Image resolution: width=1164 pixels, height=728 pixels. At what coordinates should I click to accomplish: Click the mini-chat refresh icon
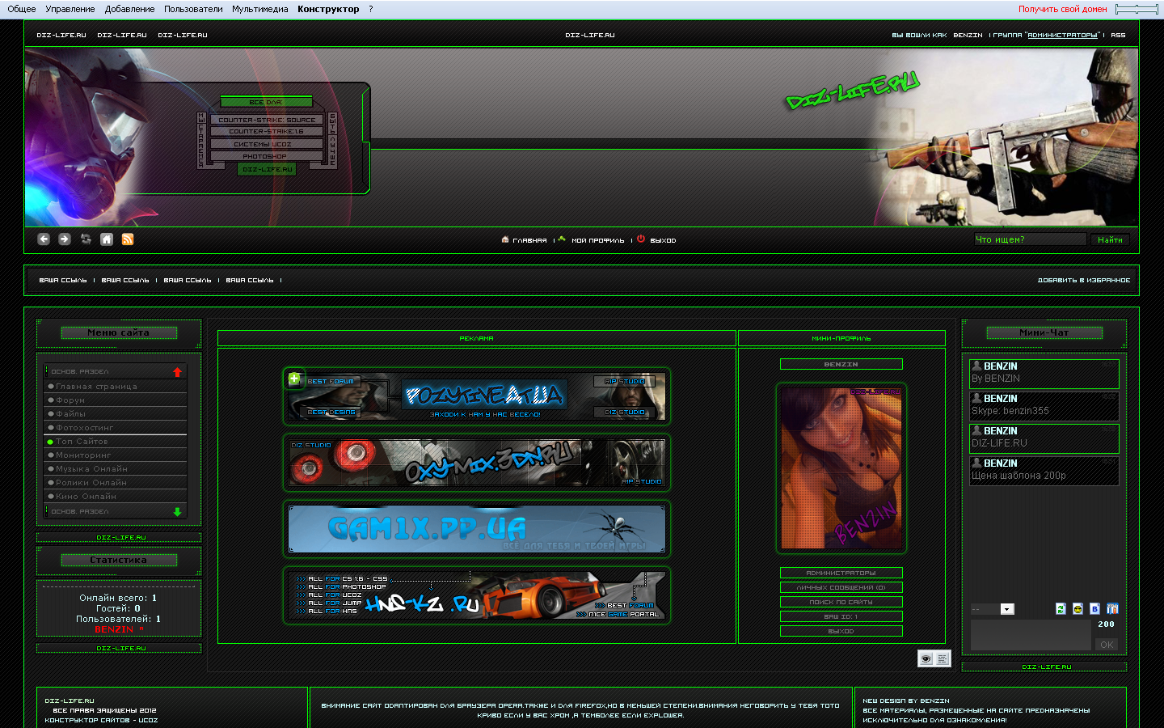point(1061,609)
